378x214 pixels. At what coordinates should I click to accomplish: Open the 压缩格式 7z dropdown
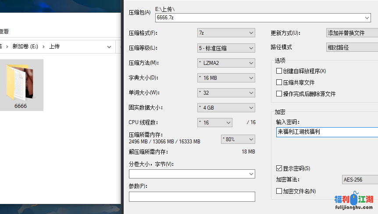(226, 33)
